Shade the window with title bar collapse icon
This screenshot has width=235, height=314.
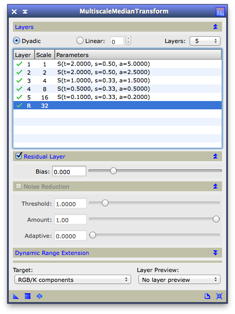coord(25,11)
